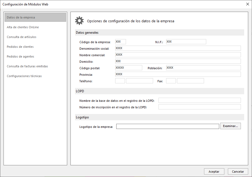Click the Código de la empresa label
The width and height of the screenshot is (252, 177).
(x=95, y=42)
